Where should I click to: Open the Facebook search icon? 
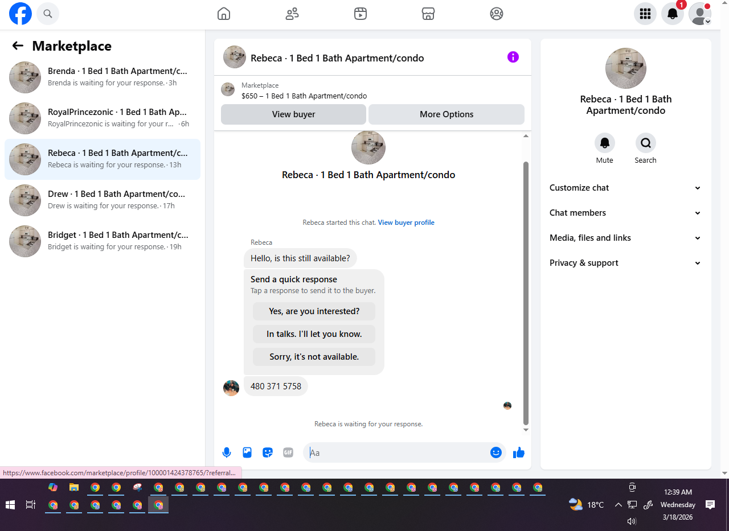coord(48,14)
